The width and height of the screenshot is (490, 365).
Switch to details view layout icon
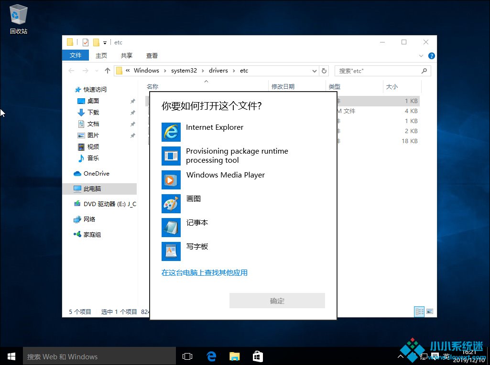419,312
